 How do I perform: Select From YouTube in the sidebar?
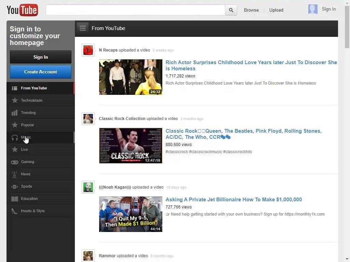tap(41, 88)
